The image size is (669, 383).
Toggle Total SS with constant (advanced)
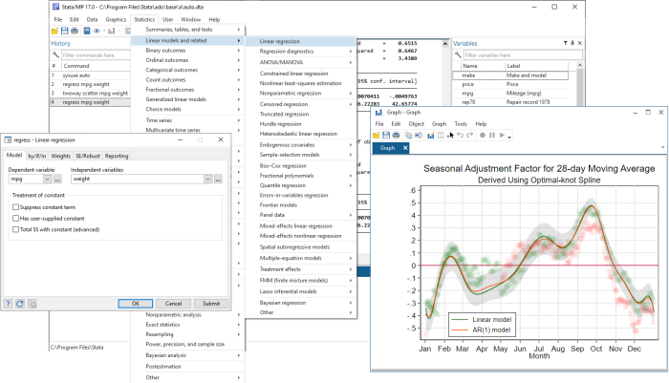point(16,229)
